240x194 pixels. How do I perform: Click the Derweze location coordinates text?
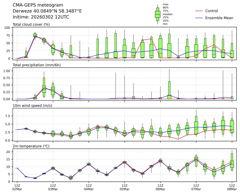point(47,11)
